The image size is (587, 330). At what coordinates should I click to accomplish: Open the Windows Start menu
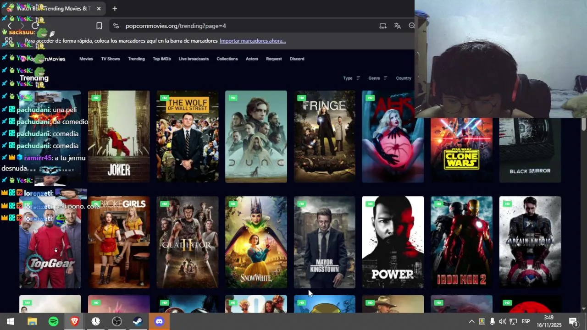tap(10, 321)
